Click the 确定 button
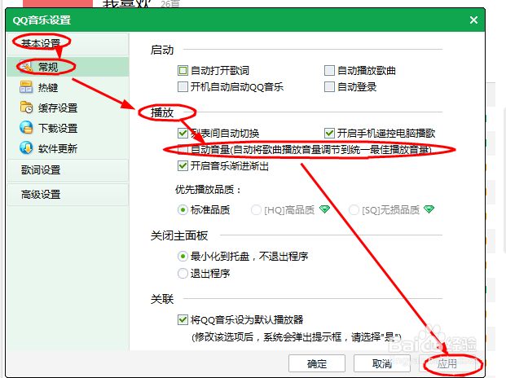Viewport: 506px width, 378px height. [317, 363]
